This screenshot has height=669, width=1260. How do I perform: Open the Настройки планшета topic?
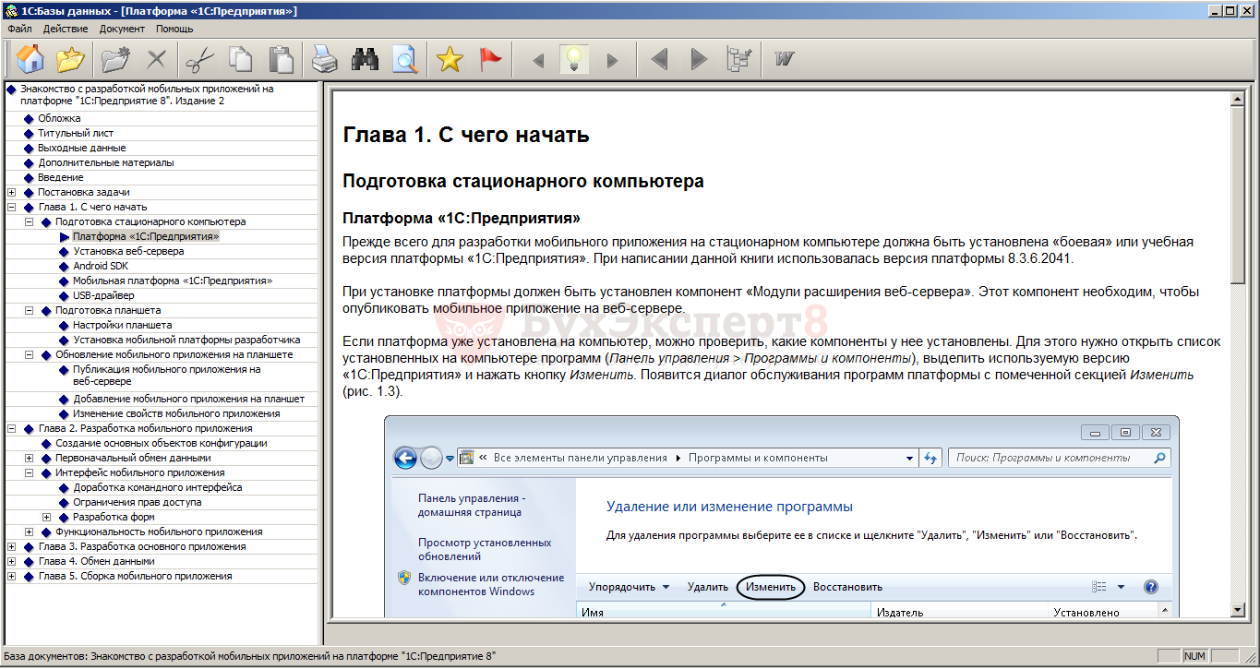122,325
